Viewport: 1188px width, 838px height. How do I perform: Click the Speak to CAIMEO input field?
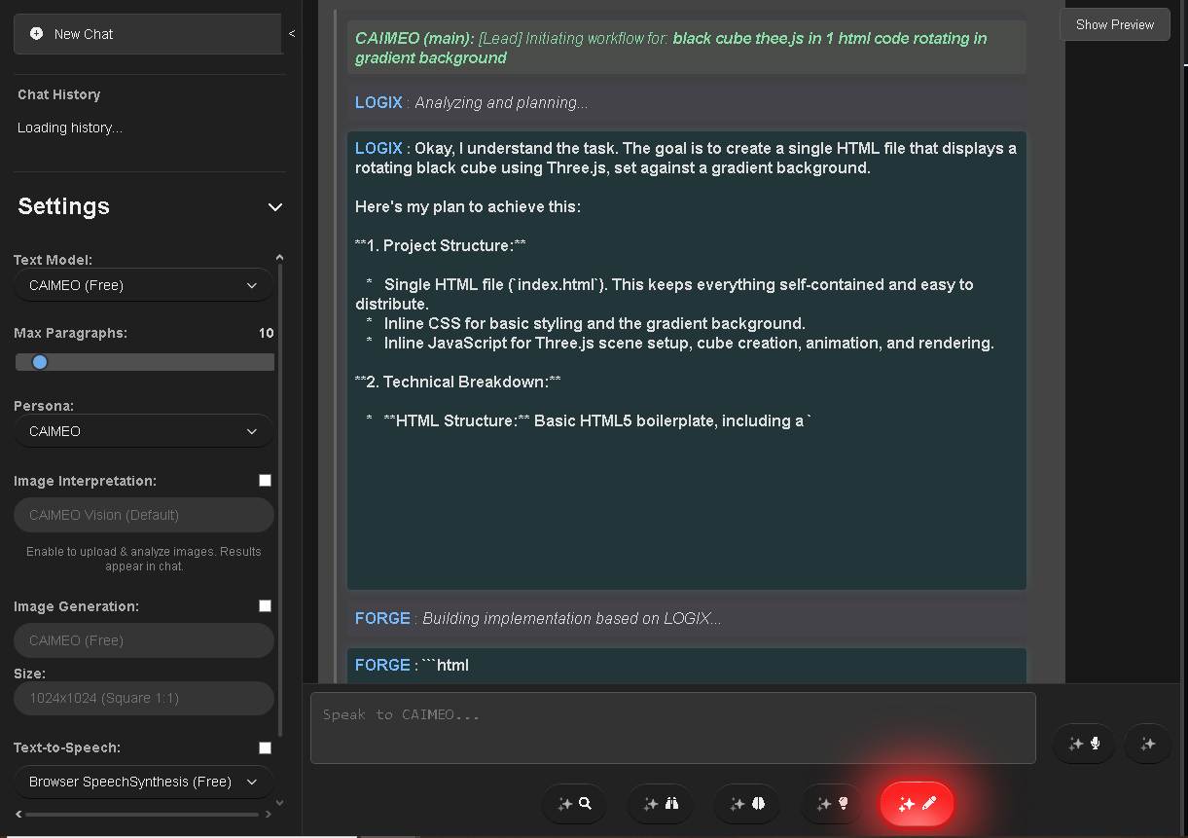coord(672,728)
